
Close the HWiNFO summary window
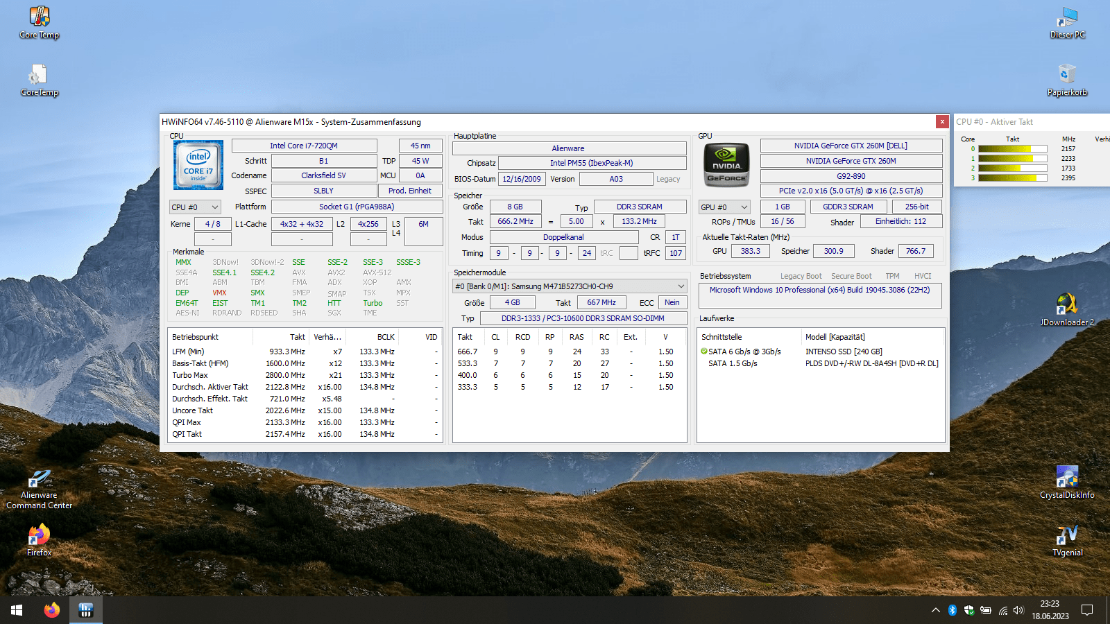click(x=942, y=121)
